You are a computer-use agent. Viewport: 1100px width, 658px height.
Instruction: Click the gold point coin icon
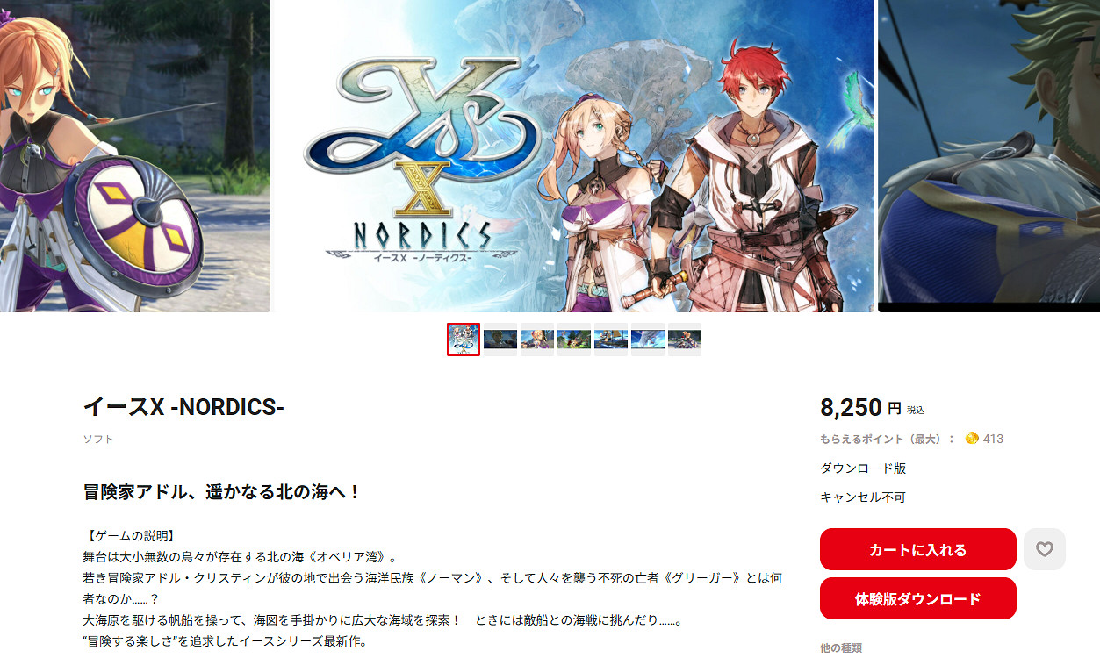972,439
